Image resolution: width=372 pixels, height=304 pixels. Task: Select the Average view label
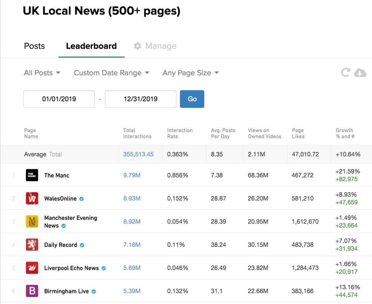[x=35, y=154]
